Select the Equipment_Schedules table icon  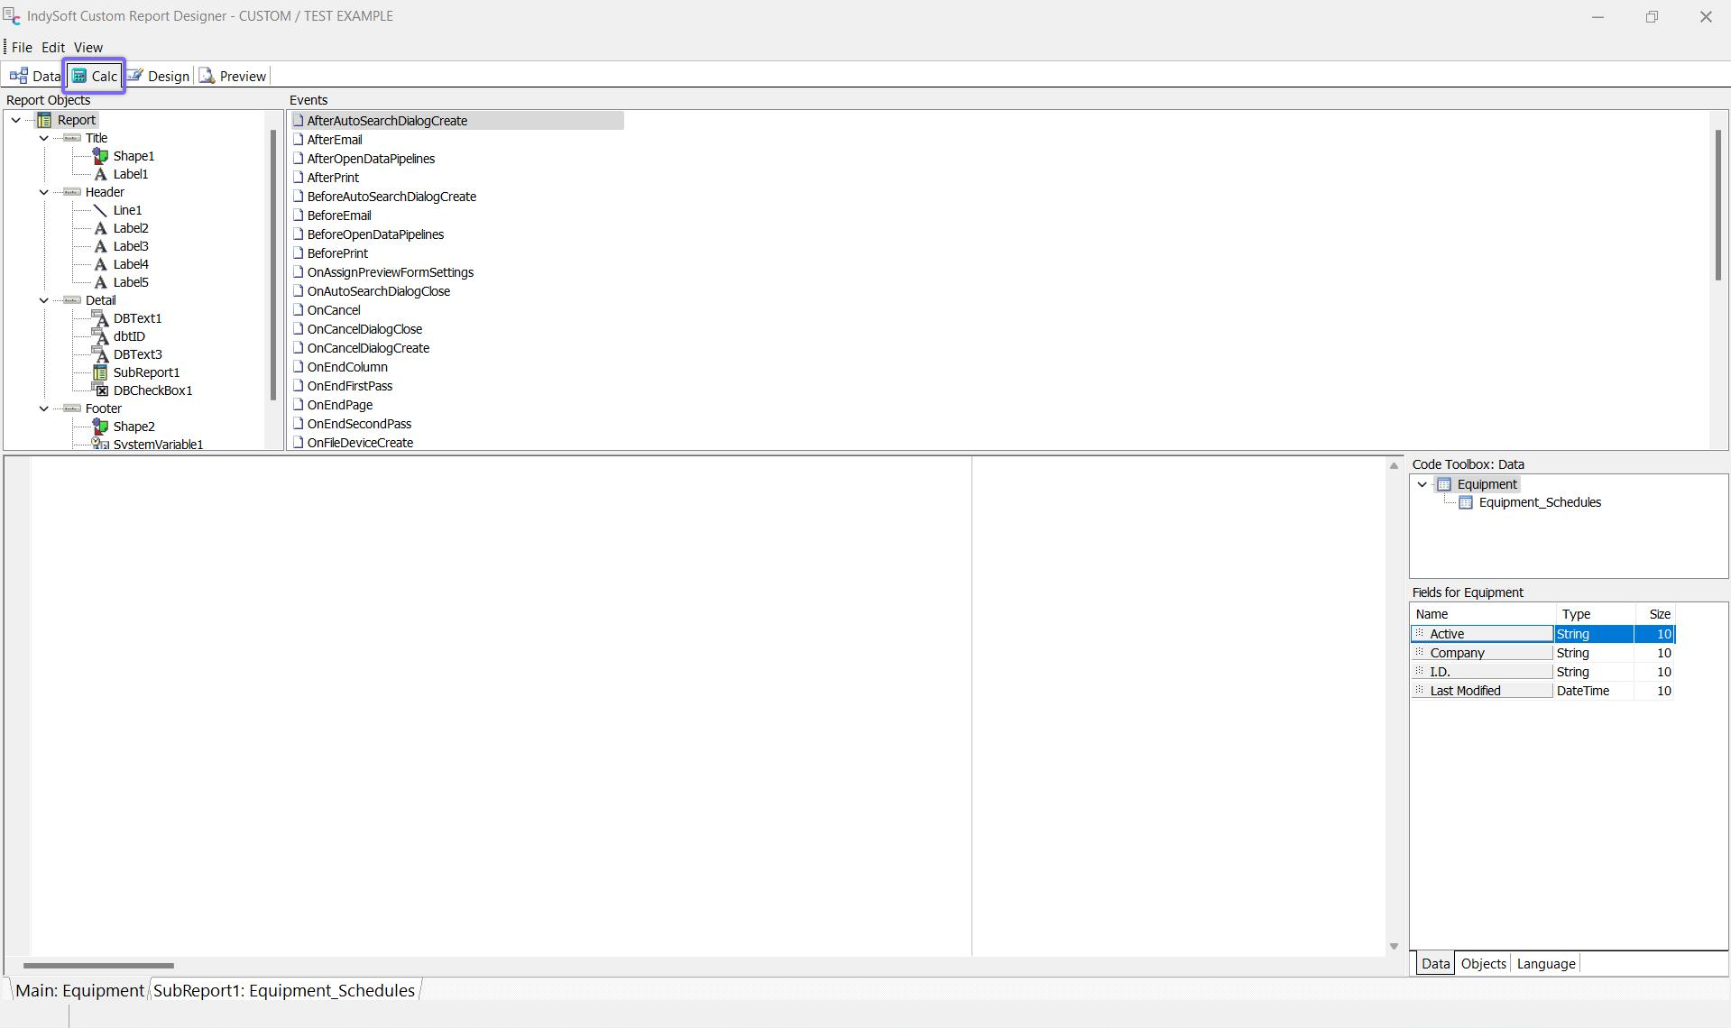[1466, 503]
